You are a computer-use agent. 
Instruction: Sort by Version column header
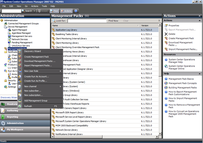coord(149,26)
